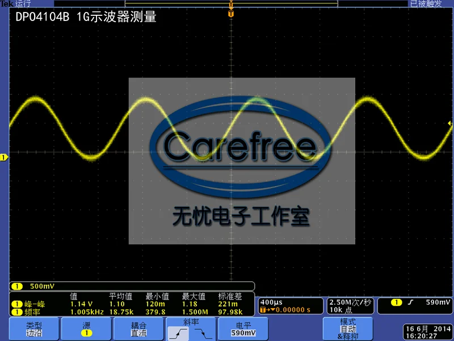This screenshot has height=341, width=454.
Task: Click the frequency measurement channel badge
Action: (x=17, y=312)
